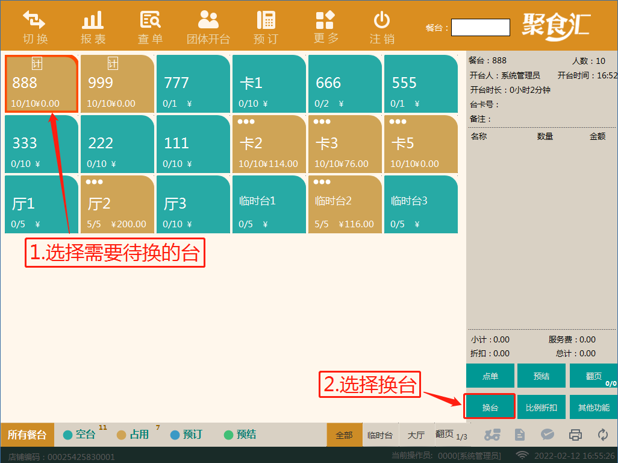This screenshot has height=463, width=618.
Task: Click the 点单 order button
Action: 490,376
